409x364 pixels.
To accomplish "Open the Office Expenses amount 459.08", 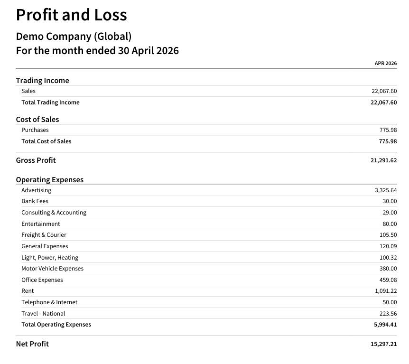I will [388, 280].
